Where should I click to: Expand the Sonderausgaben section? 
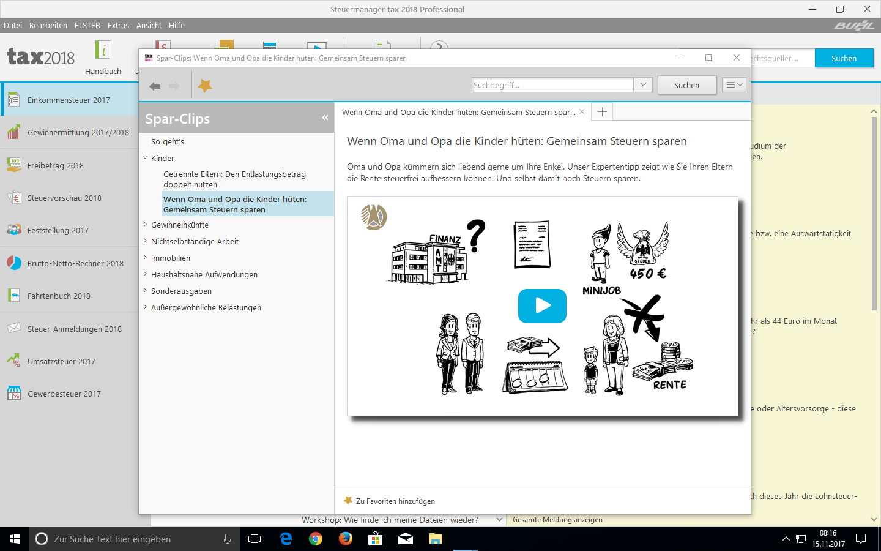click(145, 291)
